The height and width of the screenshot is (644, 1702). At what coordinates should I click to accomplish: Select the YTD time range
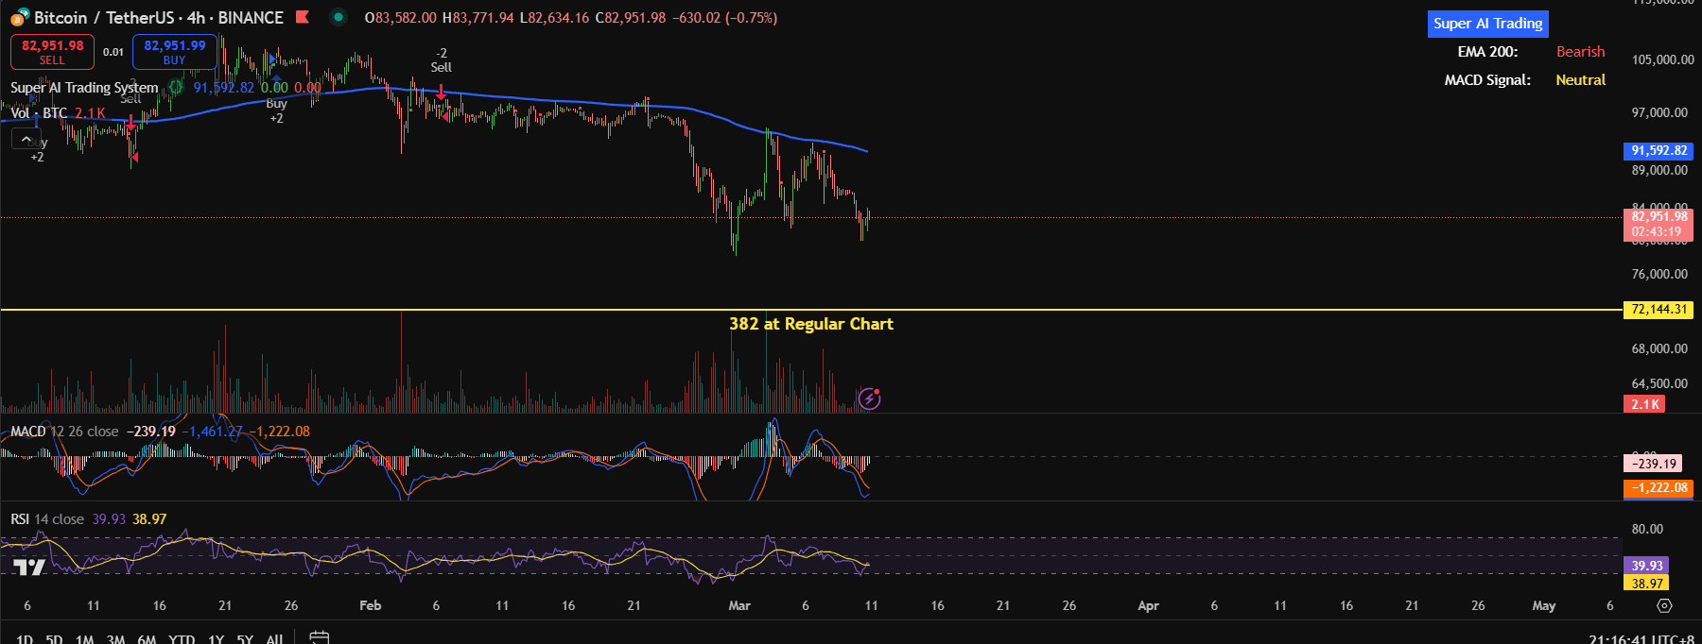pos(182,639)
